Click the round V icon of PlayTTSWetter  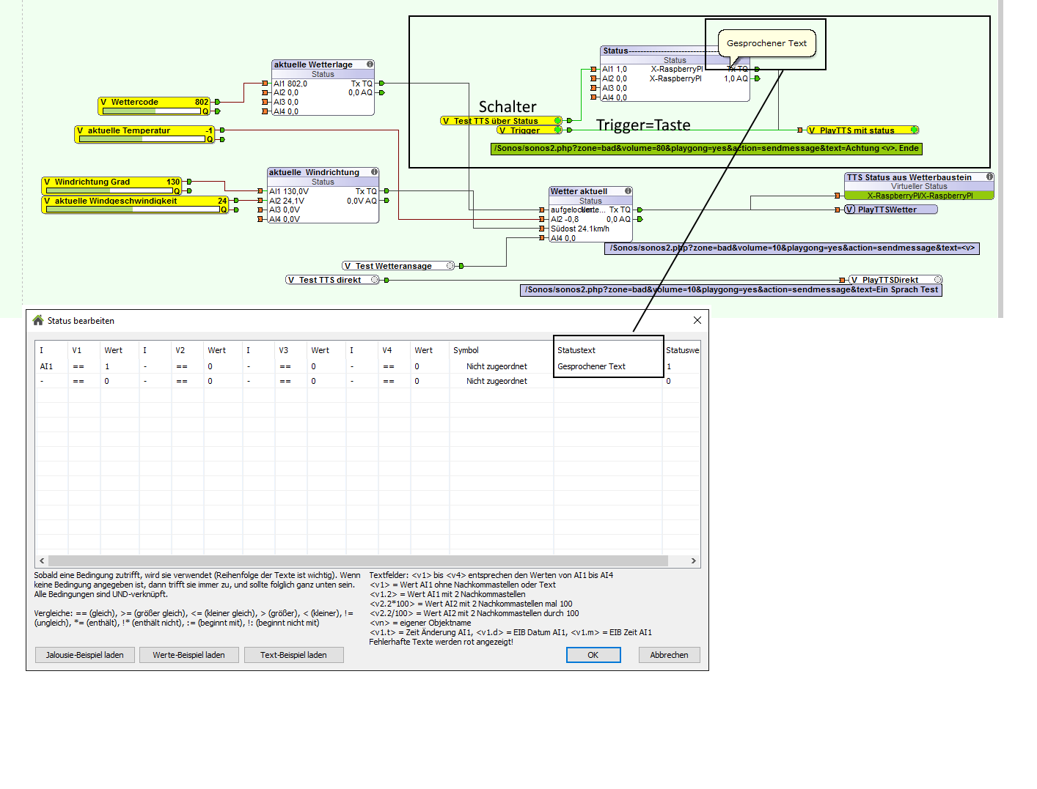[x=850, y=210]
